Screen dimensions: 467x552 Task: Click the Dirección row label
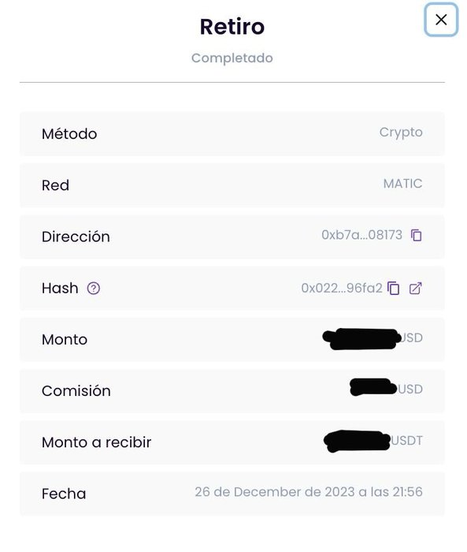click(76, 237)
